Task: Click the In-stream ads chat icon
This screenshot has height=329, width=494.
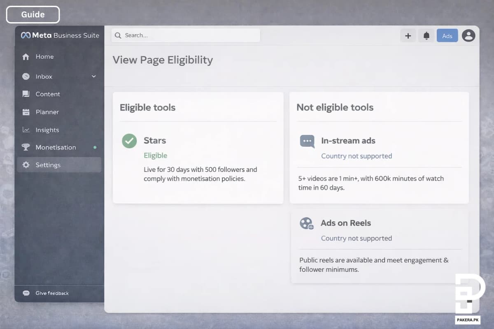Action: (307, 141)
